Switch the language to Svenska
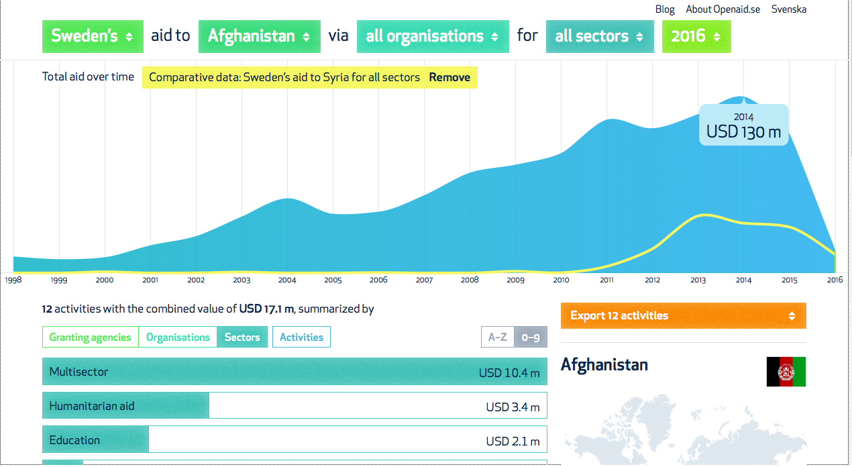 (789, 9)
